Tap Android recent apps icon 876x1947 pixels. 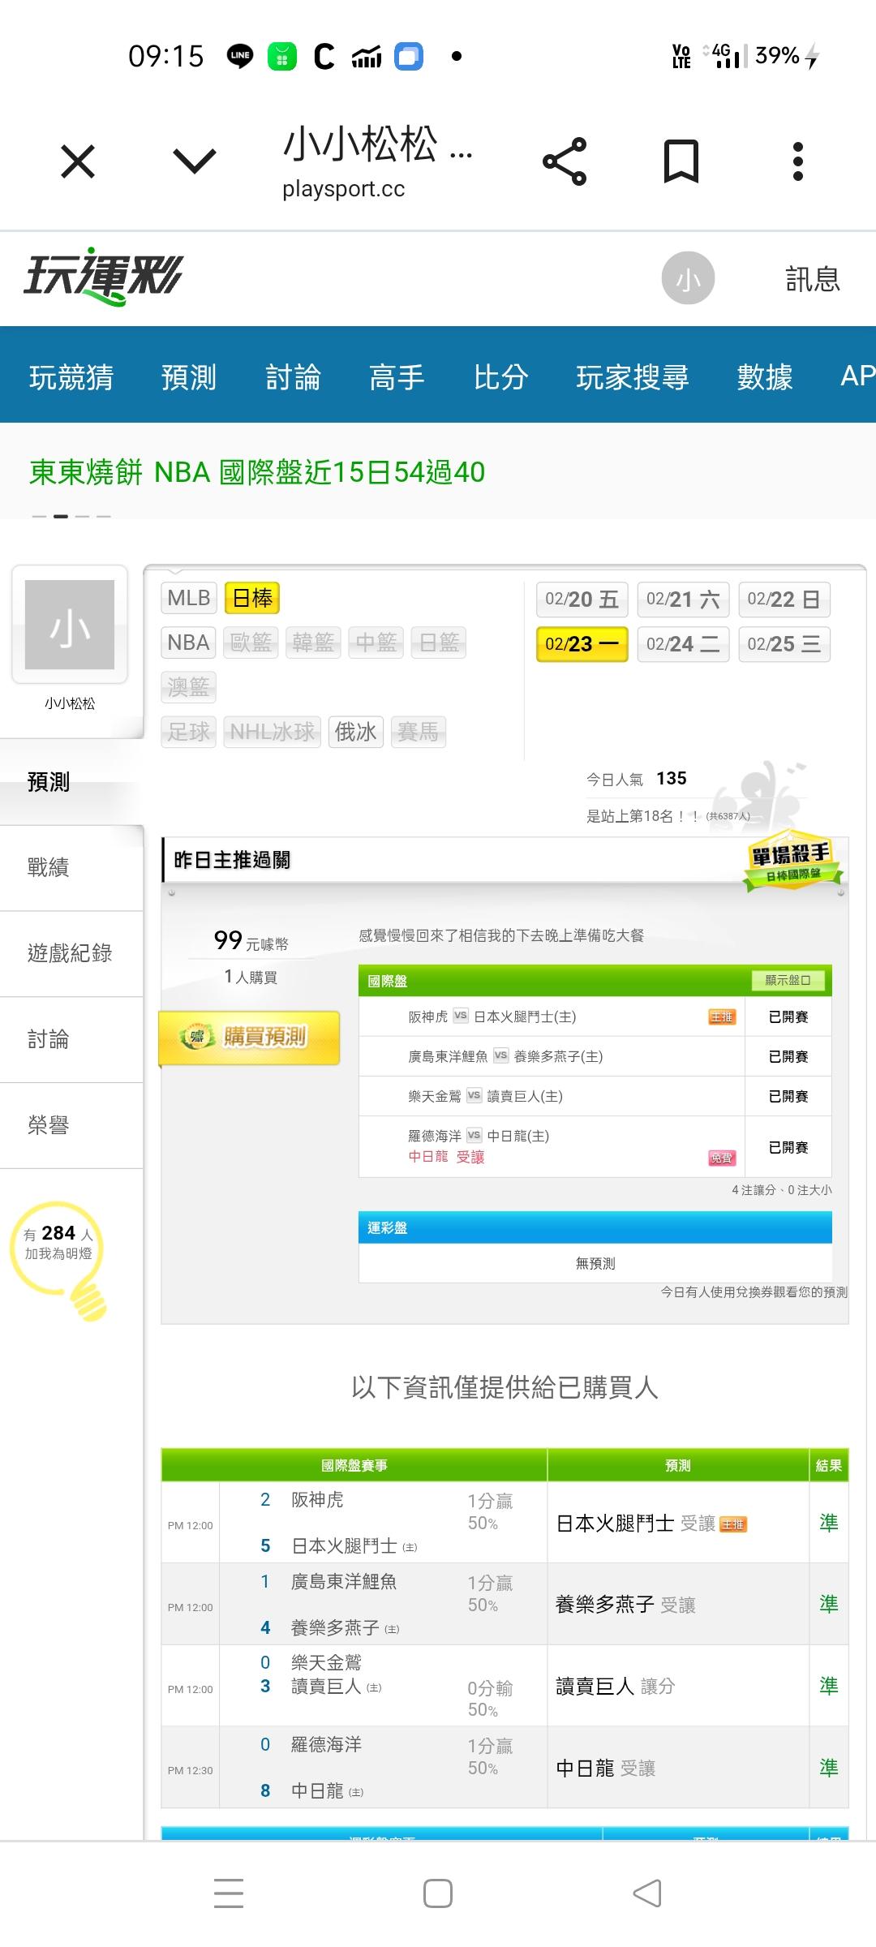(x=229, y=1893)
